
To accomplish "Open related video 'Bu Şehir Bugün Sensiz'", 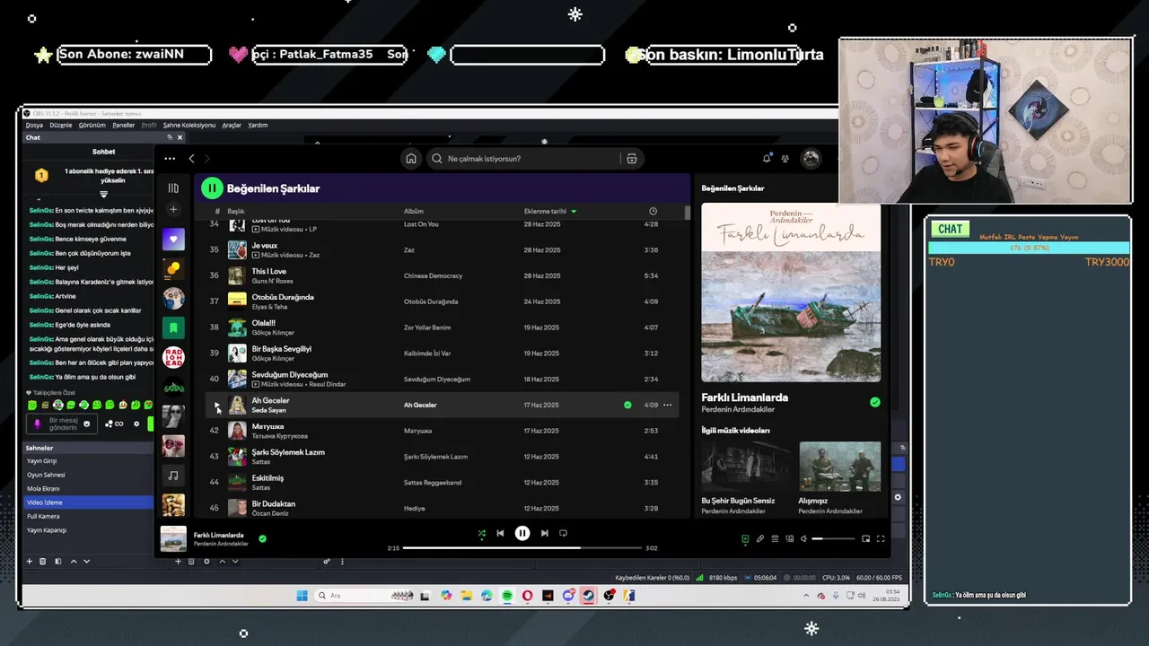I will 746,476.
